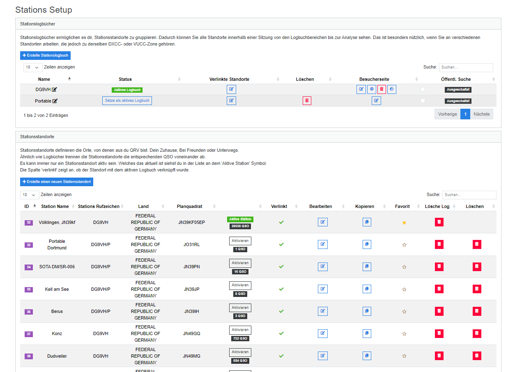The image size is (515, 372).
Task: Rename the Portable logbook via edit icon
Action: point(55,101)
